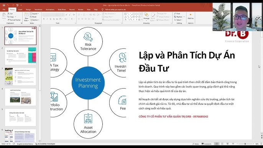263x148 pixels.
Task: Expand the Section dropdown
Action: click(35, 20)
